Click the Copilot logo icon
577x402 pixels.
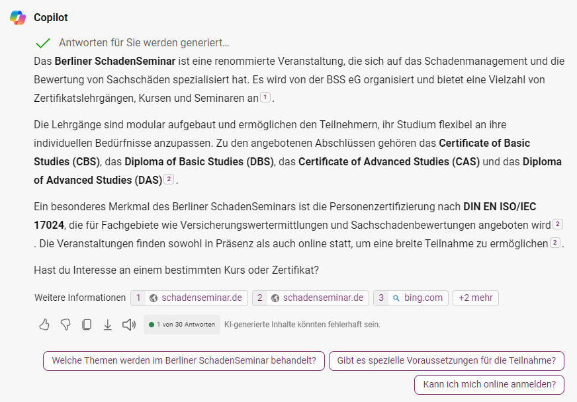pos(18,17)
